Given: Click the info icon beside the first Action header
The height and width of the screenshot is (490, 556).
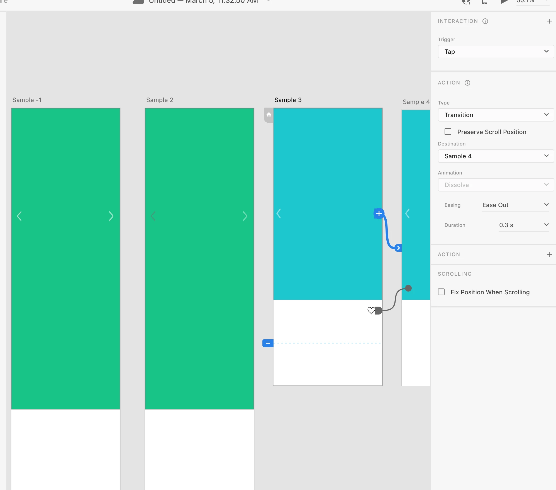Looking at the screenshot, I should point(467,83).
